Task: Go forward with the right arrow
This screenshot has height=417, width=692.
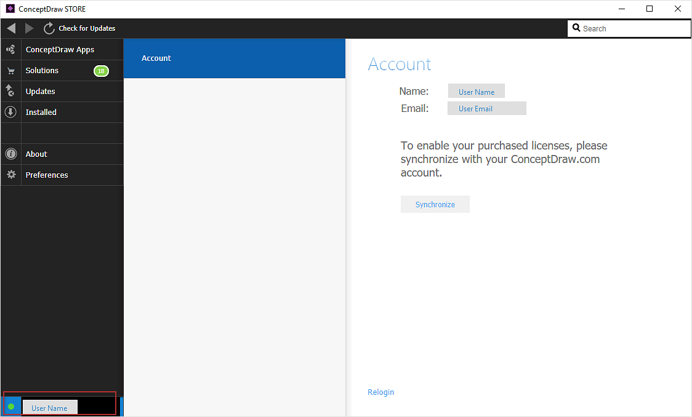Action: click(29, 28)
